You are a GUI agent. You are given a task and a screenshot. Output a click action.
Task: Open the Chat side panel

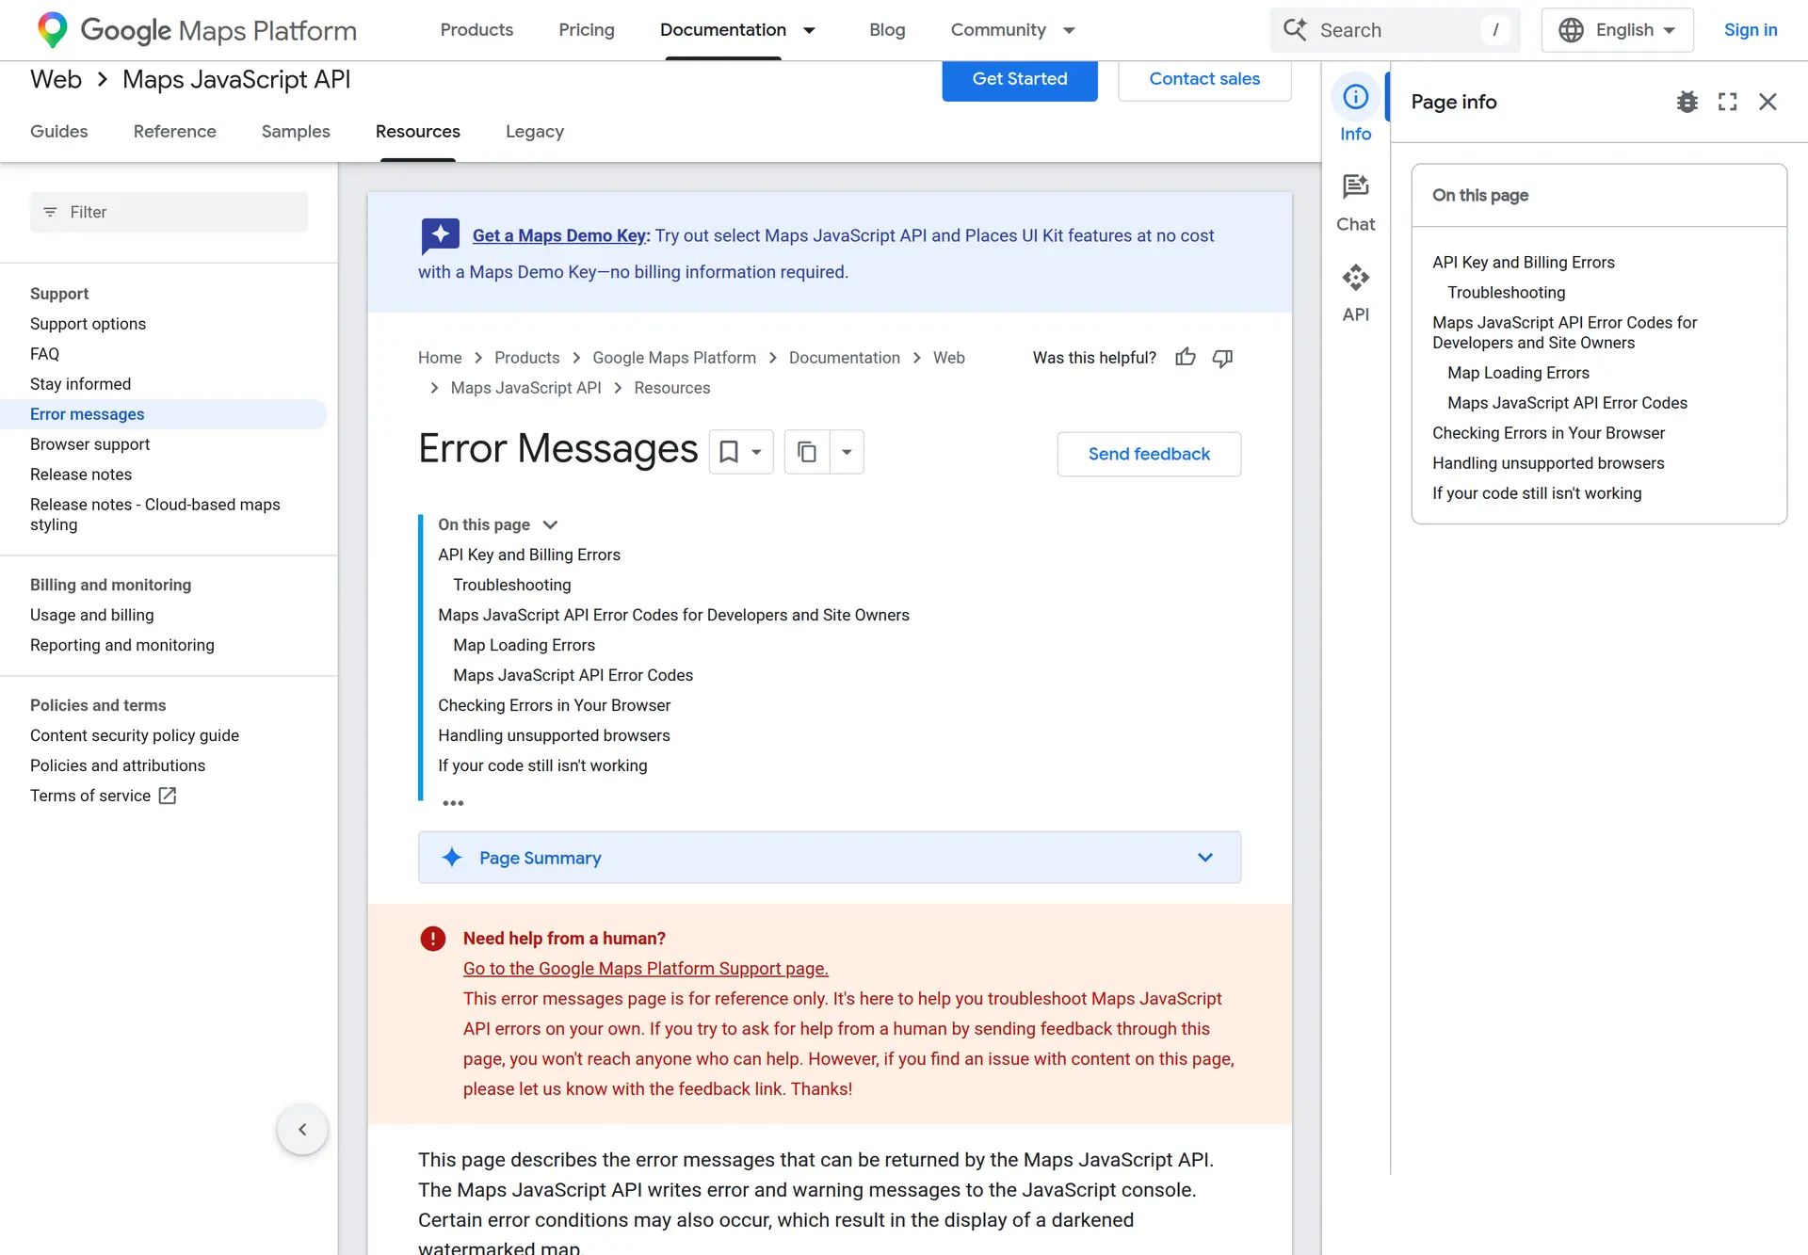pos(1355,202)
